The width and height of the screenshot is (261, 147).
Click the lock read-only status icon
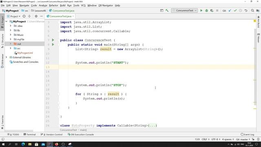[253, 139]
